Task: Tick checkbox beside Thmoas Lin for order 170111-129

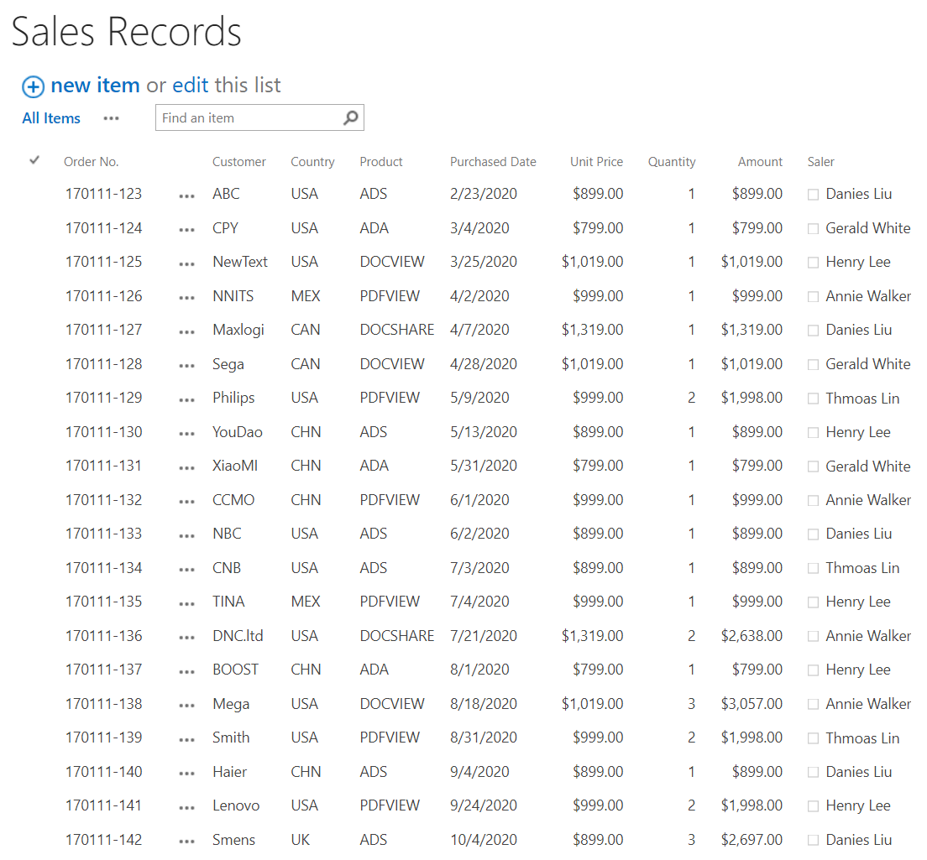Action: click(813, 399)
